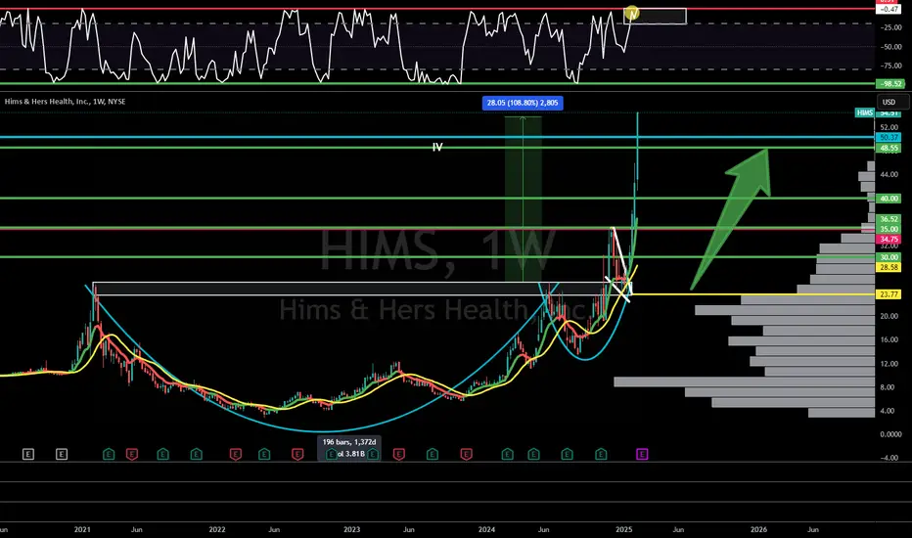Image resolution: width=912 pixels, height=538 pixels.
Task: Click the 44.00 price axis value
Action: [x=889, y=174]
